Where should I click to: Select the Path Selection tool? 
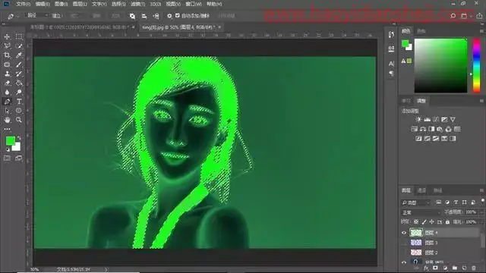7,111
